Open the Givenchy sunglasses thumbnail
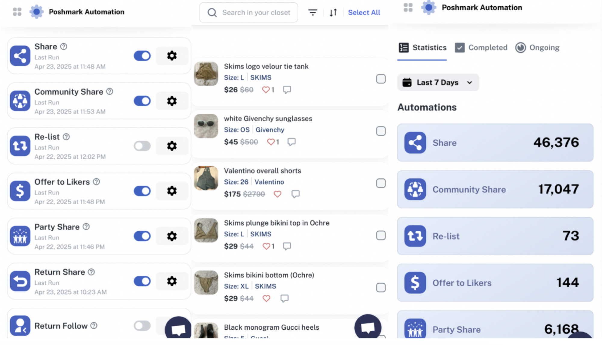 206,126
